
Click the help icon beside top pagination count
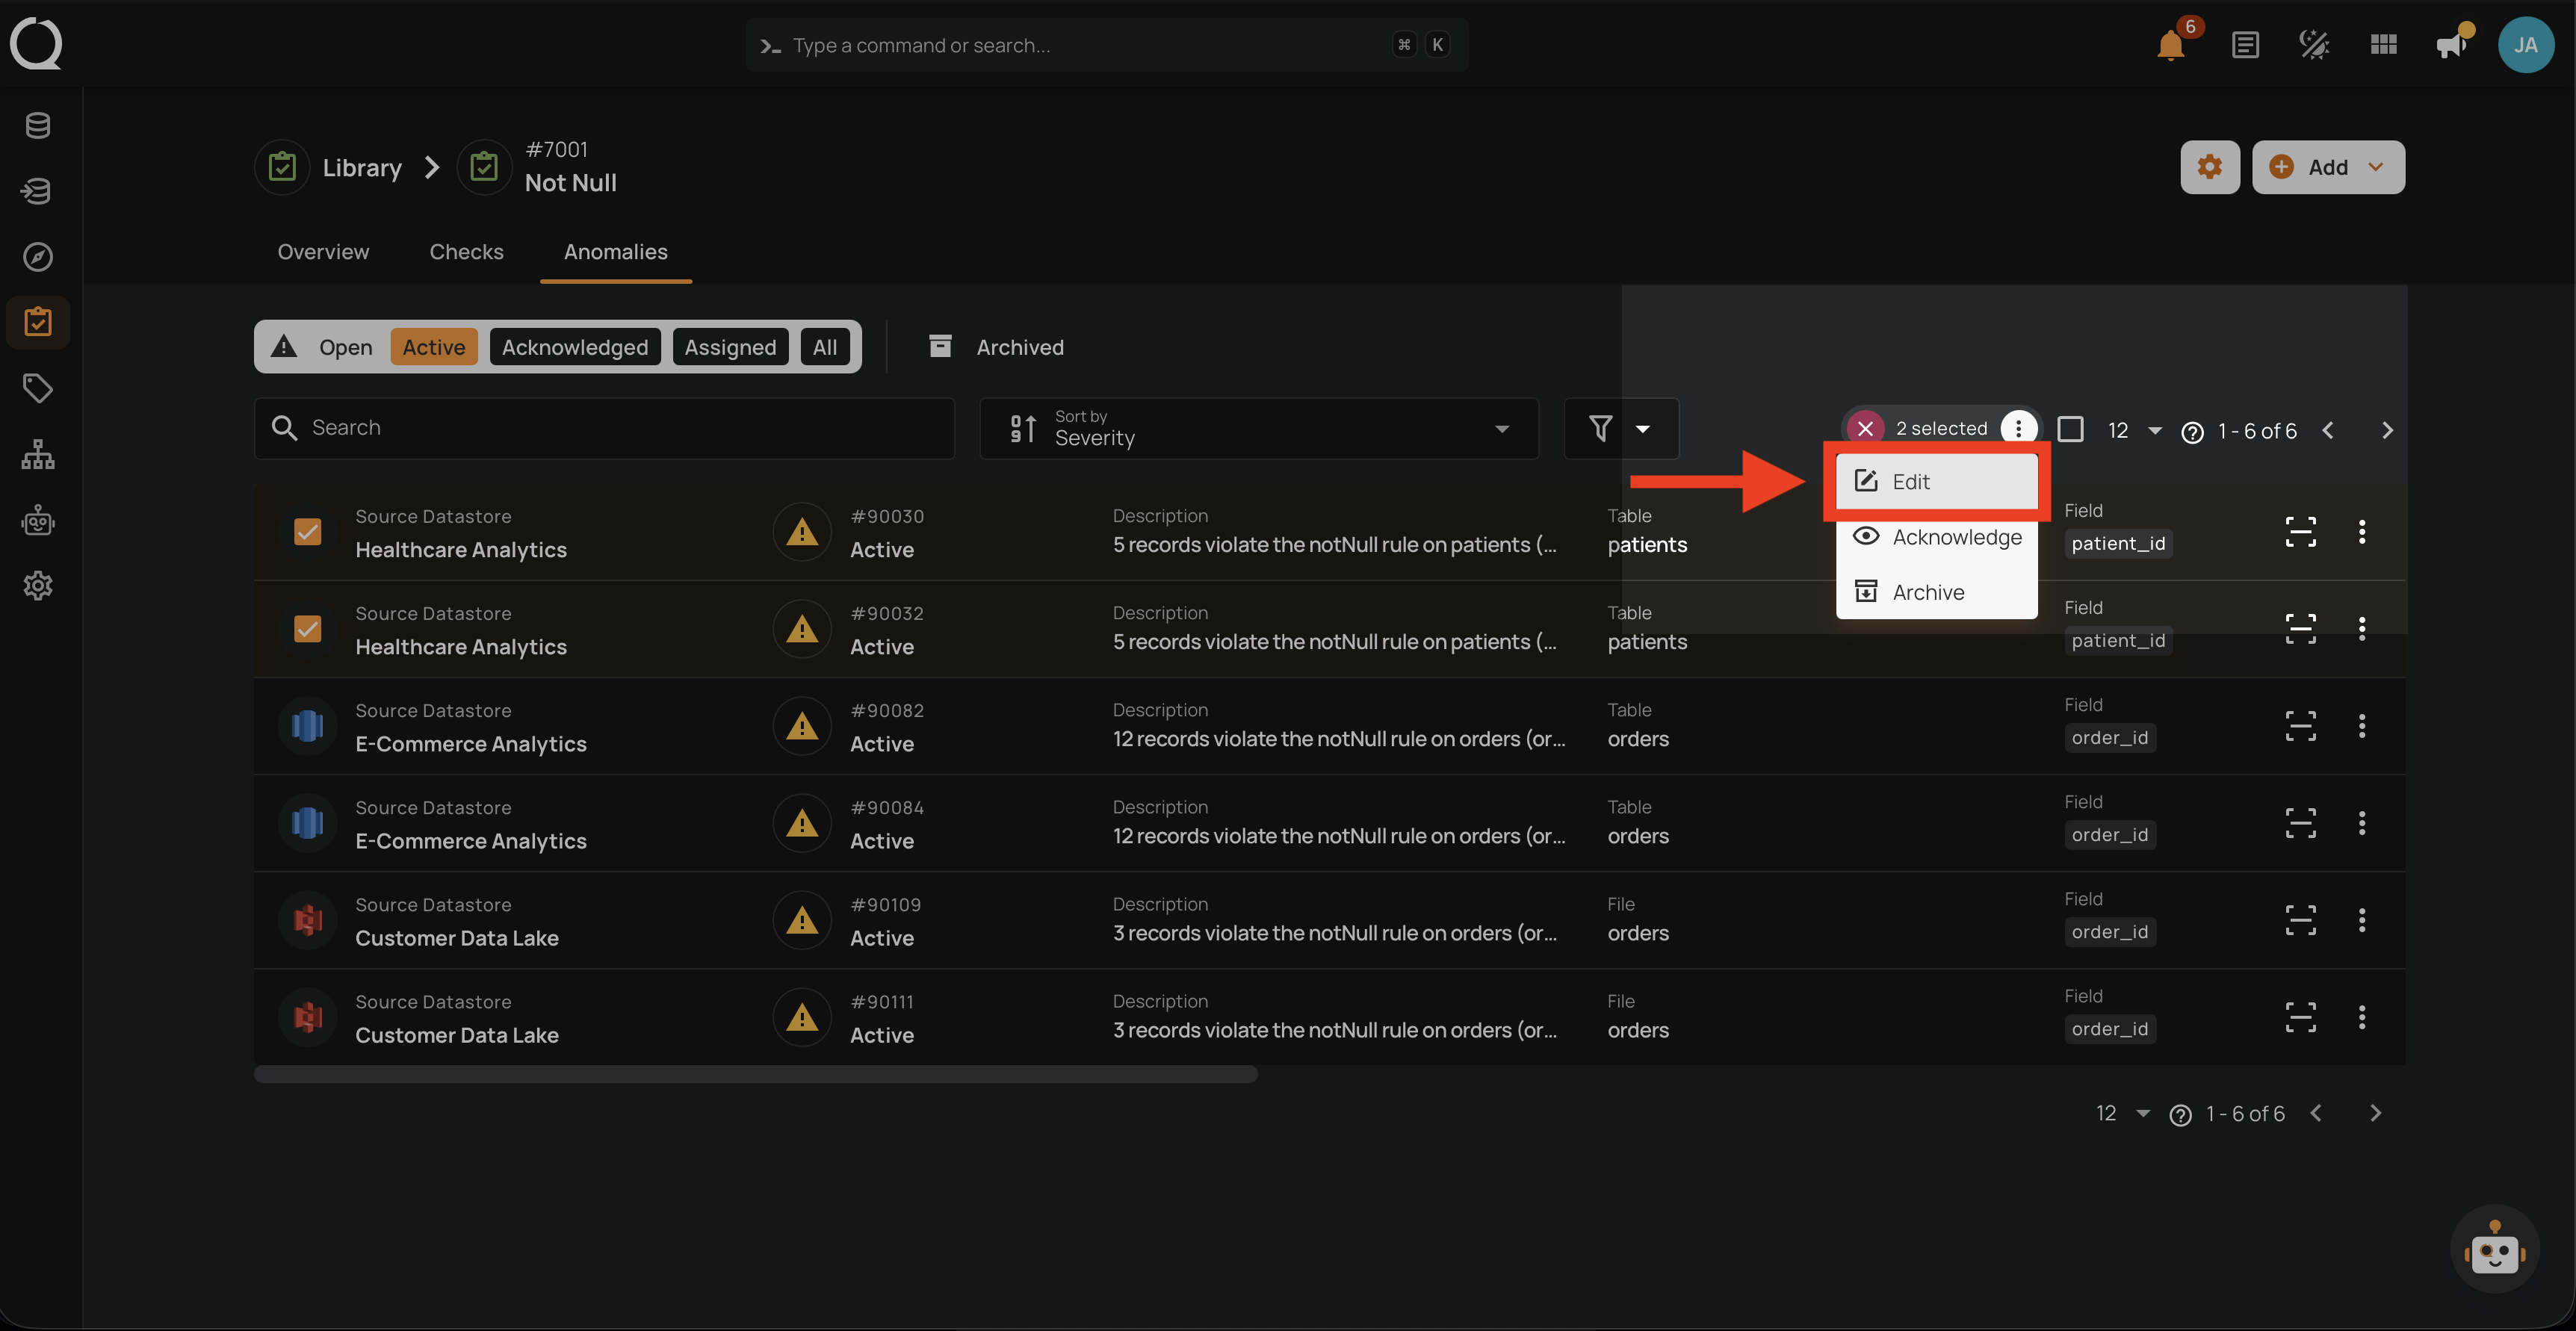(2192, 432)
